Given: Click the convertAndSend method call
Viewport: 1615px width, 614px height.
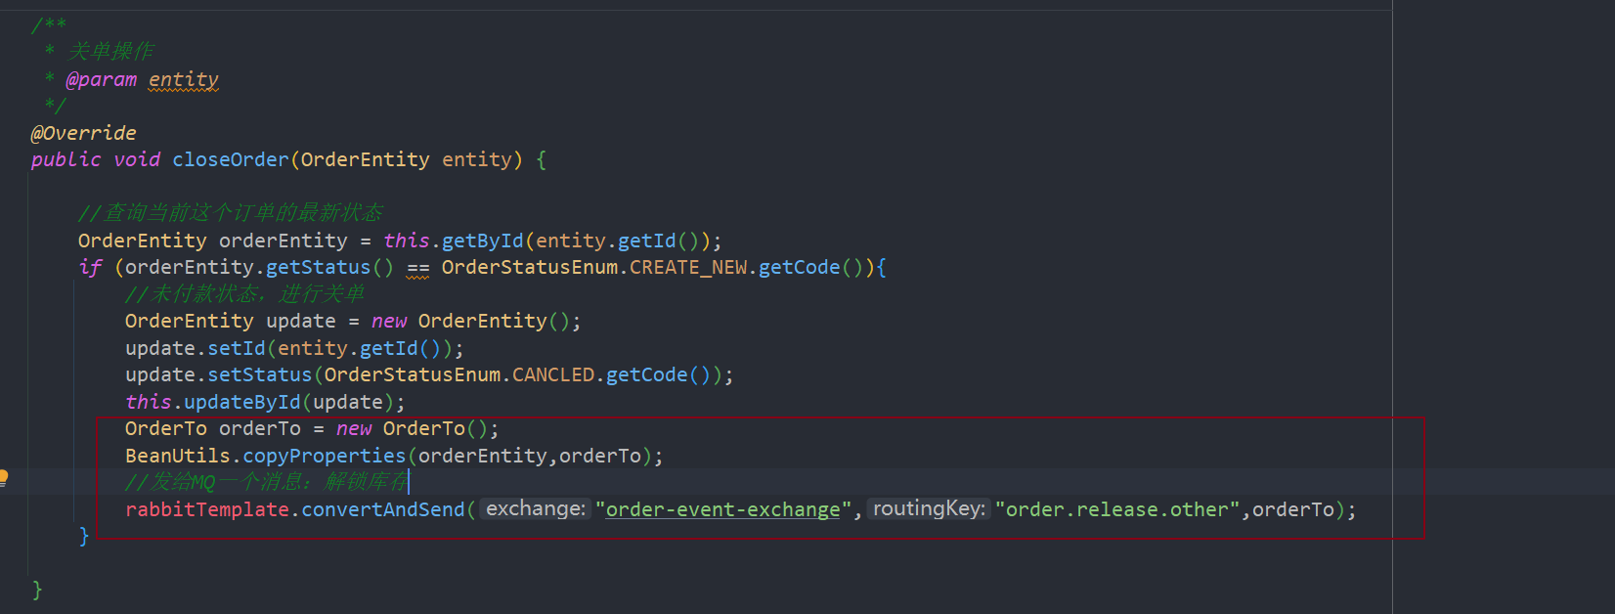Looking at the screenshot, I should 383,509.
